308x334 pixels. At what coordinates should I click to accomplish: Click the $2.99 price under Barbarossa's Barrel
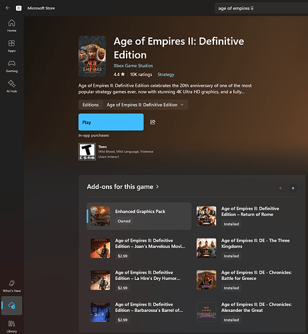[x=123, y=320]
